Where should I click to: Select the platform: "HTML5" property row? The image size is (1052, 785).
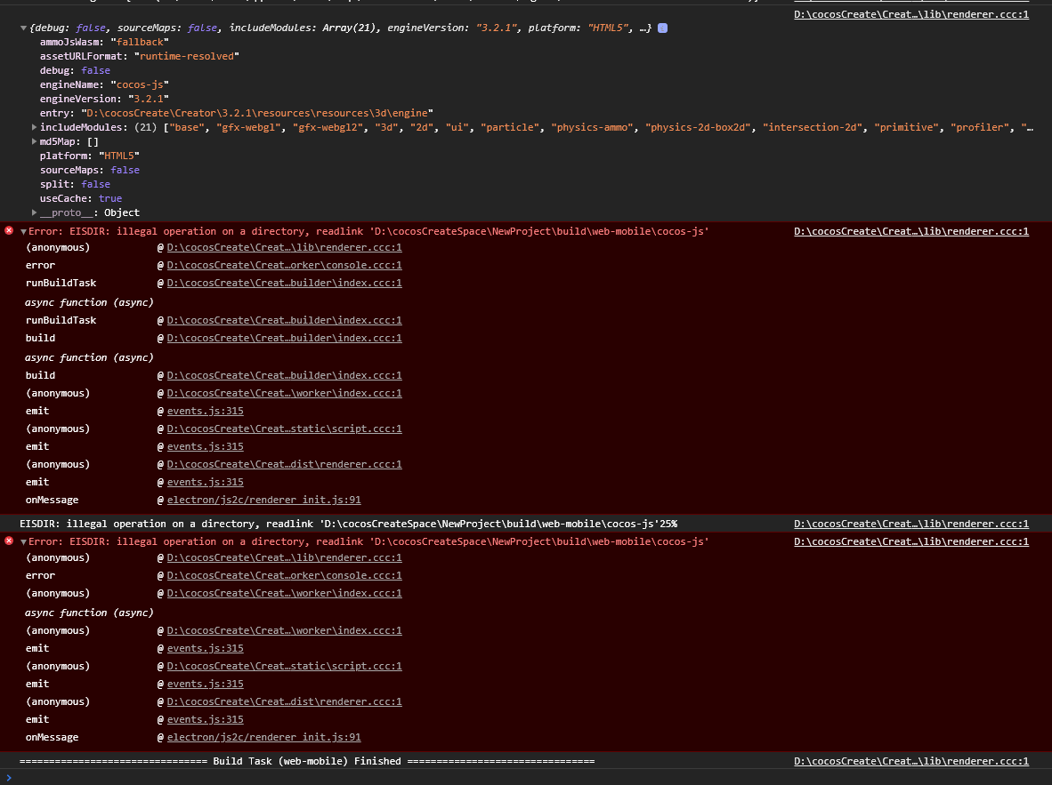(x=90, y=156)
